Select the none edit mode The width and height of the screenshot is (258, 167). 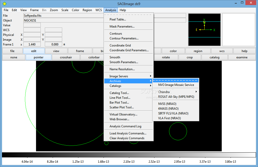click(x=14, y=57)
